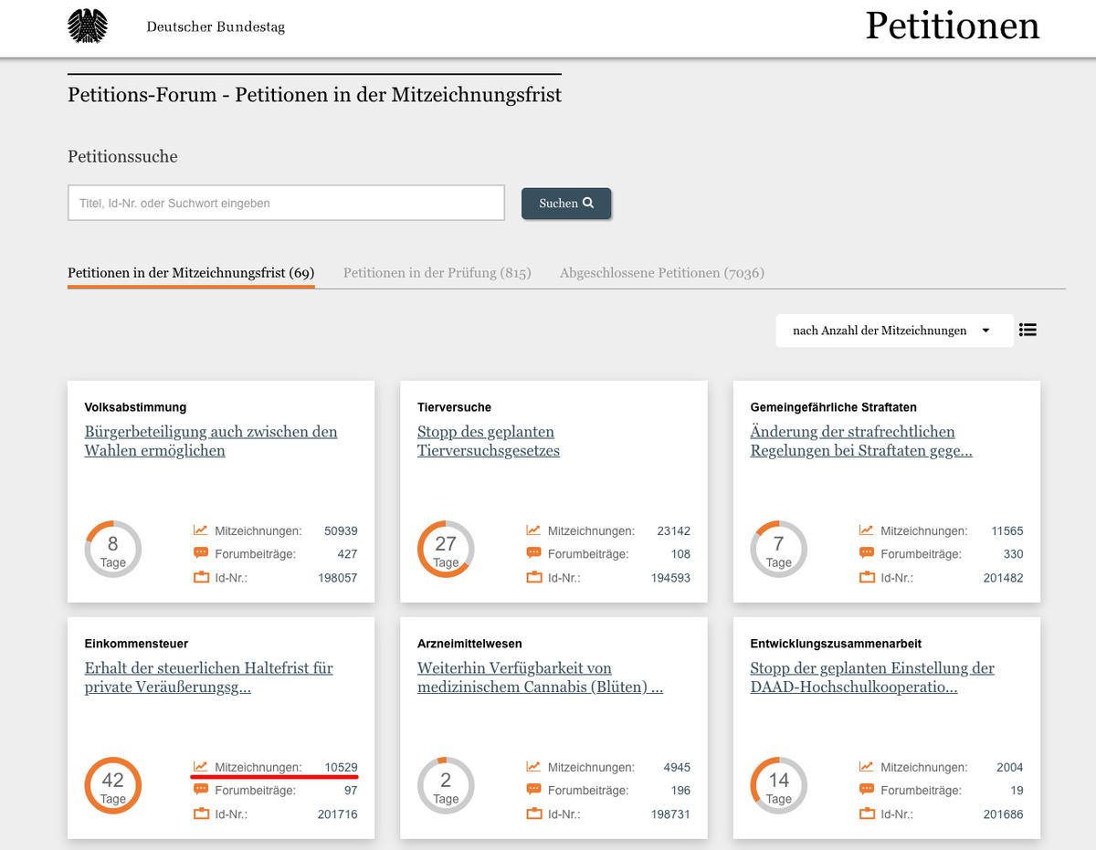This screenshot has width=1096, height=850.
Task: Click the 42 Tage progress ring
Action: pos(113,786)
